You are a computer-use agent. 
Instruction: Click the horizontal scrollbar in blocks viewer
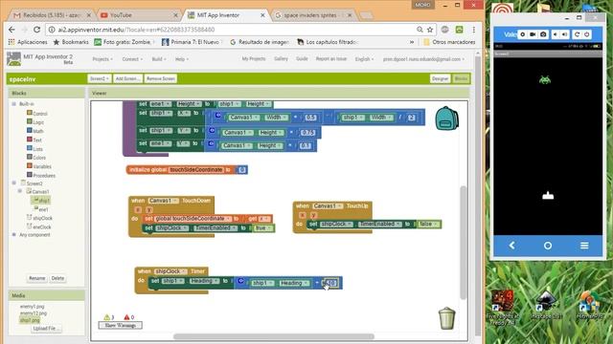point(274,336)
